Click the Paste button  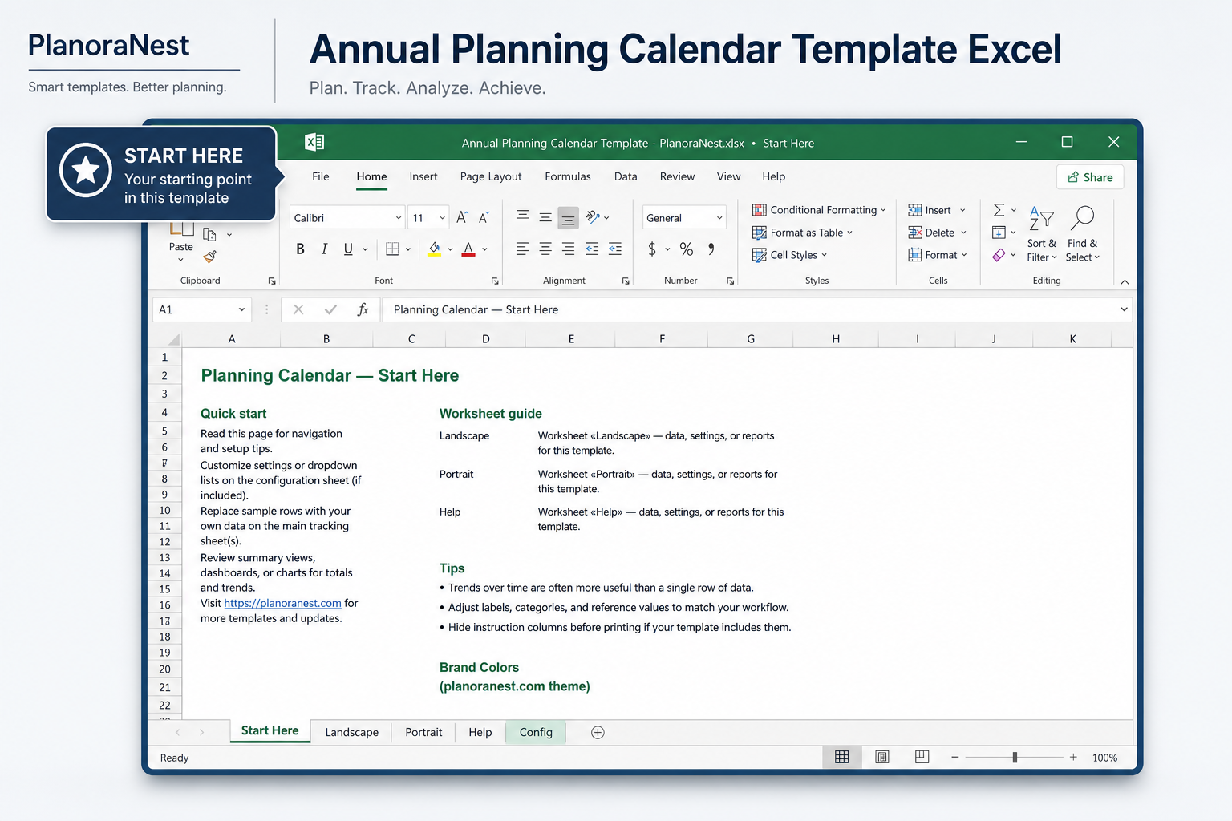point(181,241)
